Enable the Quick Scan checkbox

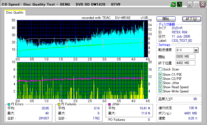tap(160, 69)
